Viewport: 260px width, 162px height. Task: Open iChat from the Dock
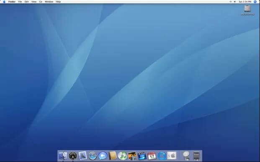(102, 156)
